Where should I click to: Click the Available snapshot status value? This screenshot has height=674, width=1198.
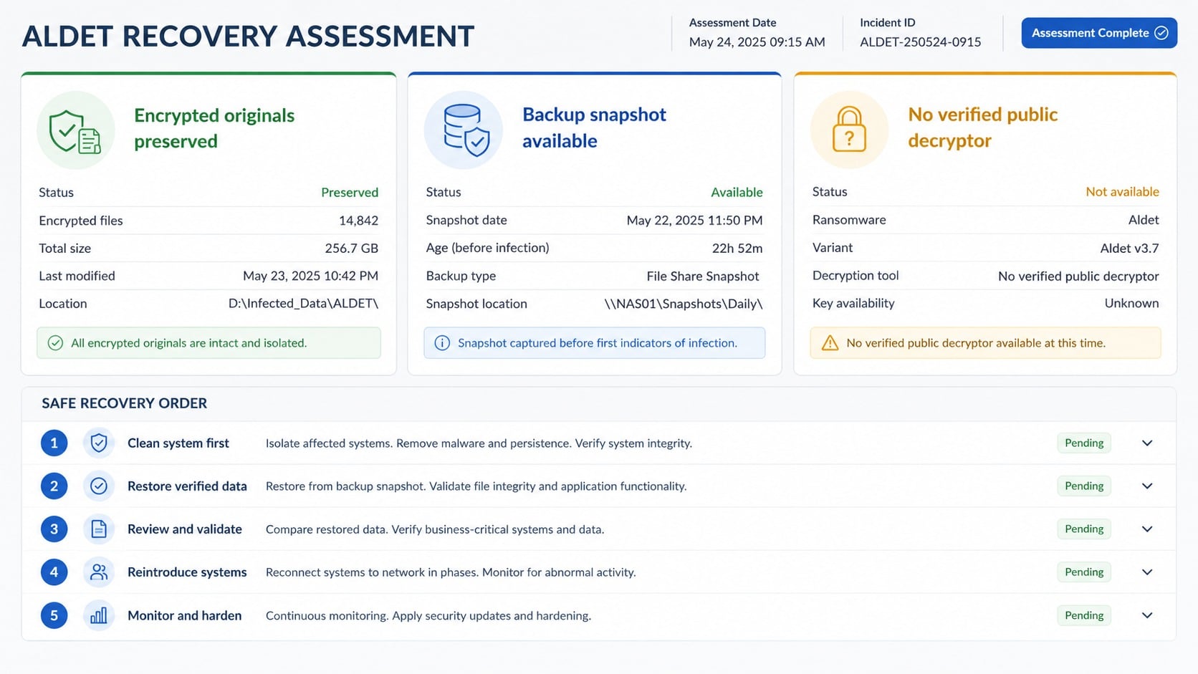click(737, 193)
